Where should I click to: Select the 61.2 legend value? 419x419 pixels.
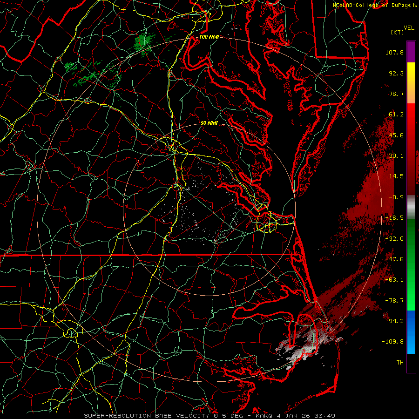[x=396, y=115]
